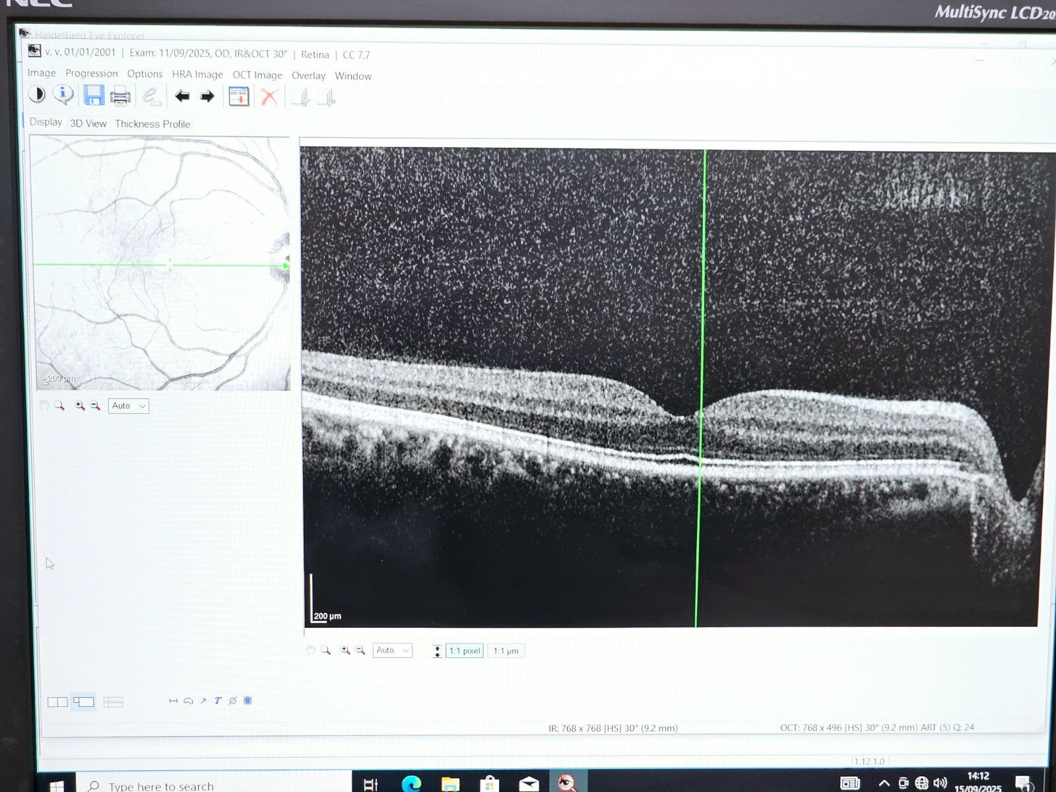Activate the stacked horizontal layout view

(114, 702)
